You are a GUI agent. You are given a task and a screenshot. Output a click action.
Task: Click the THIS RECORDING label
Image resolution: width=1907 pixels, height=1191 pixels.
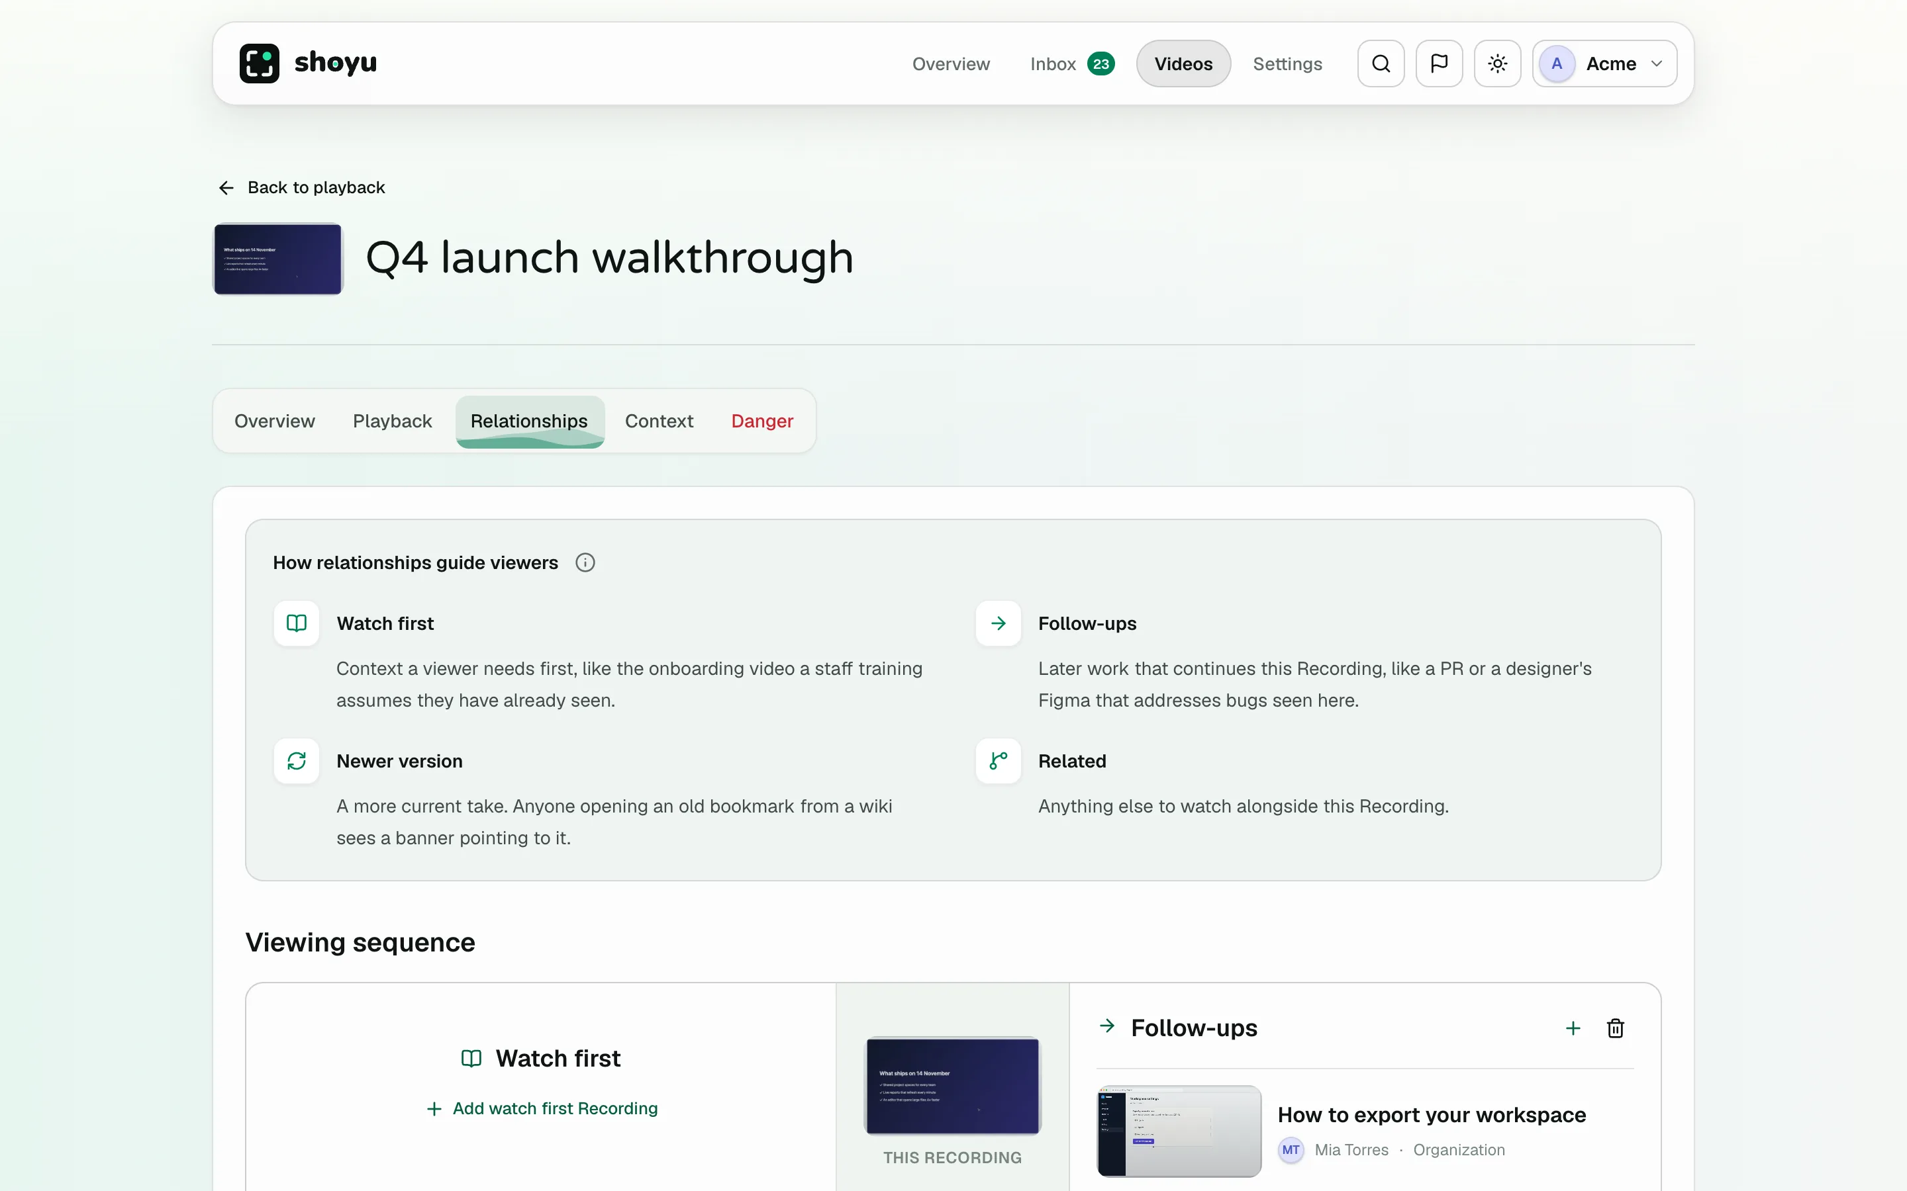pyautogui.click(x=952, y=1157)
